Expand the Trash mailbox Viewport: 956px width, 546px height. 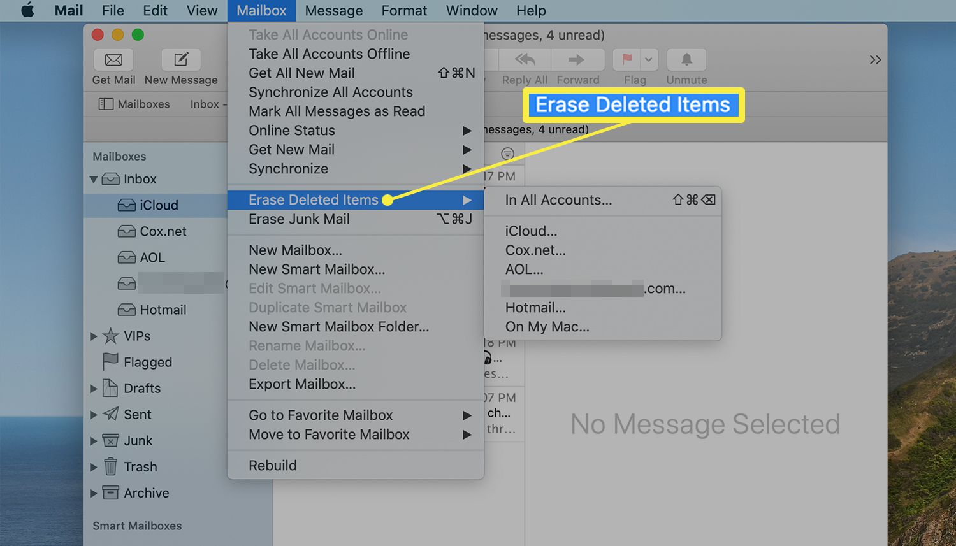pos(94,467)
